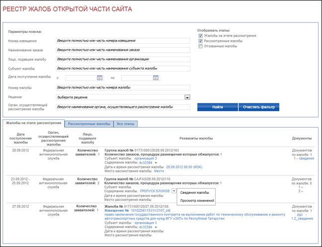Open the end date calendar picker

pyautogui.click(x=156, y=78)
